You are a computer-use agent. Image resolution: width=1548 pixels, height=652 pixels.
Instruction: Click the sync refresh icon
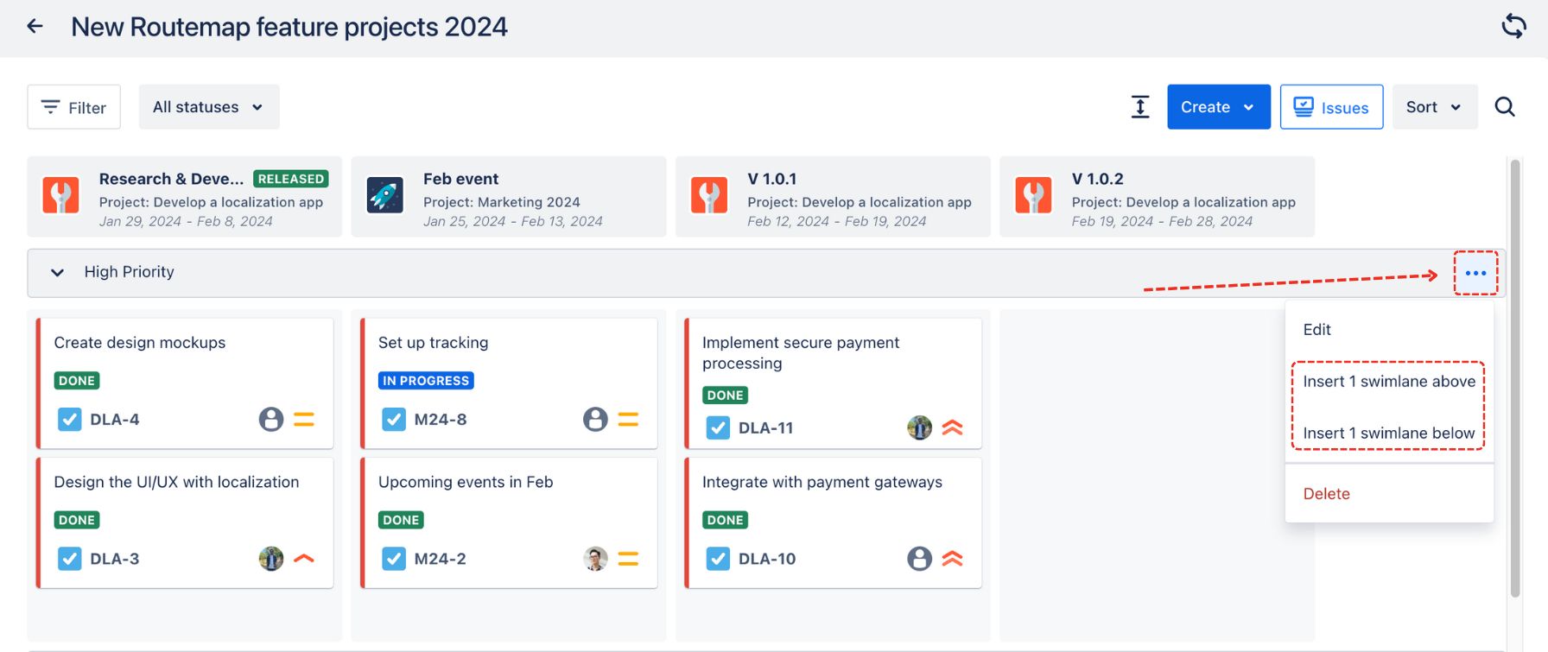pyautogui.click(x=1513, y=26)
